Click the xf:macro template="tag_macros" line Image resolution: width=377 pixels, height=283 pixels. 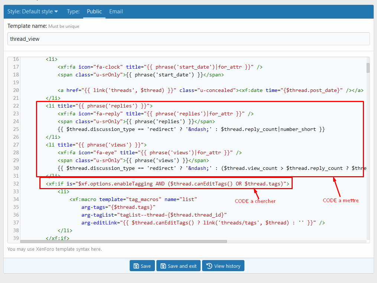pyautogui.click(x=133, y=199)
